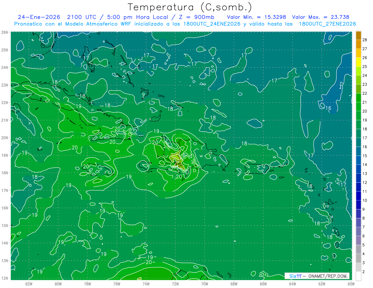Click the 70W longitude axis label

205,284
